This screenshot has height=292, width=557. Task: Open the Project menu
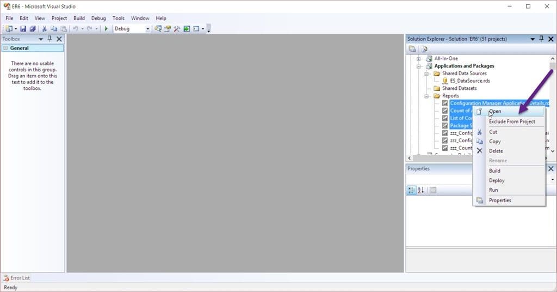tap(59, 18)
